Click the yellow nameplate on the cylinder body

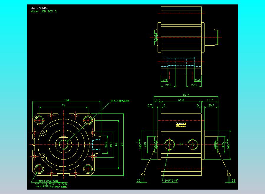181,124
